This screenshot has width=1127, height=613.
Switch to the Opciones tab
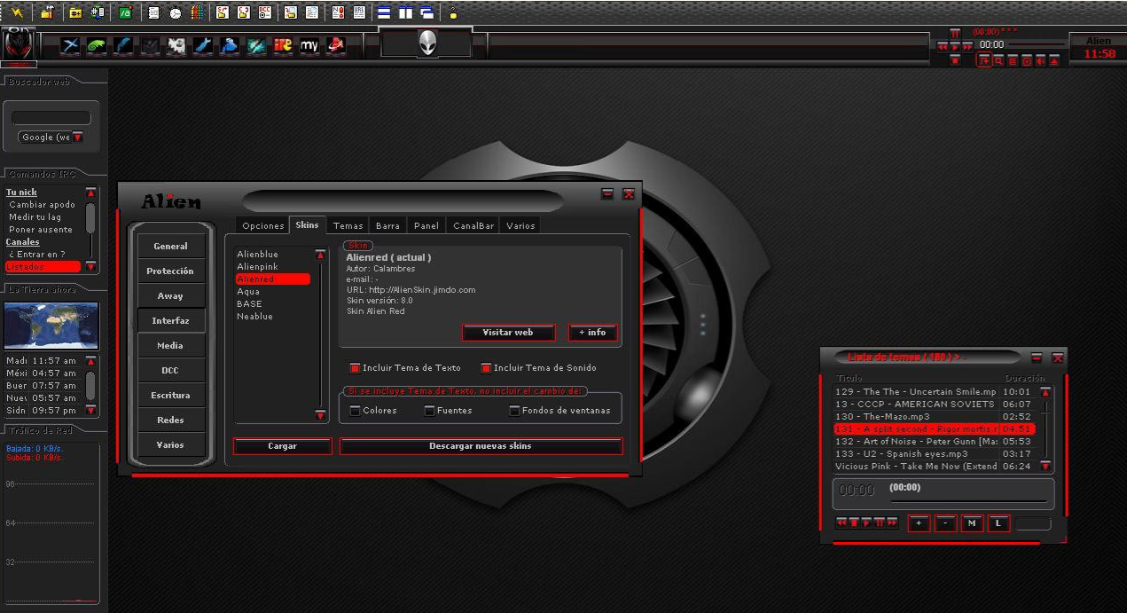[x=263, y=226]
